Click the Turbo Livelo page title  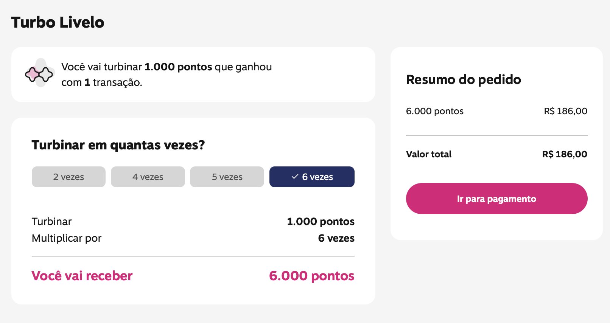[x=58, y=22]
